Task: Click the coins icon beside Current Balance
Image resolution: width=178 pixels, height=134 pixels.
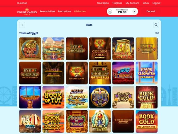Action: [110, 11]
